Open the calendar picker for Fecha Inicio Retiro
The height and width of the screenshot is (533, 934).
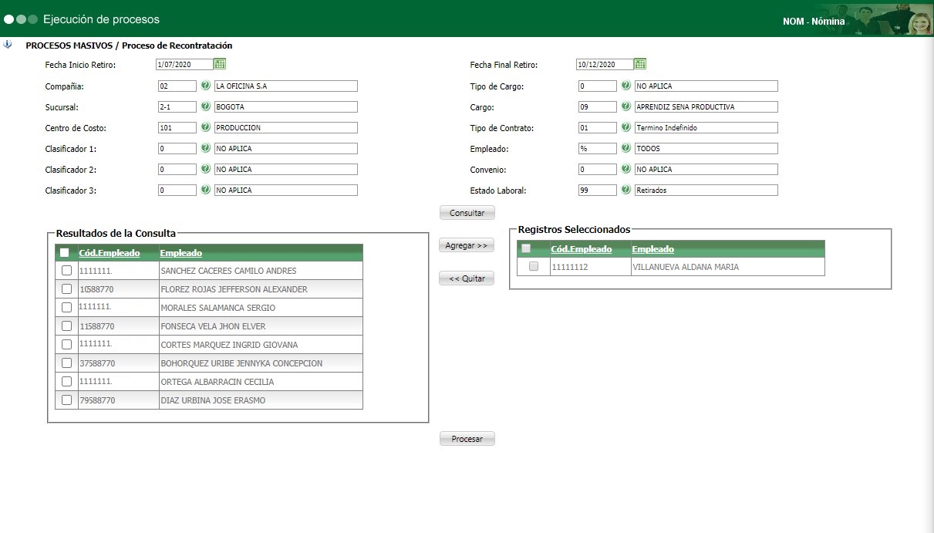220,64
